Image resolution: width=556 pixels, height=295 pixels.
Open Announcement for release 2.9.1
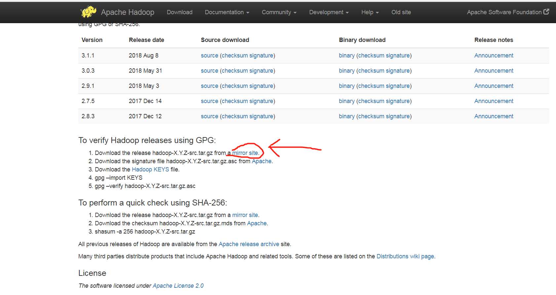(494, 86)
